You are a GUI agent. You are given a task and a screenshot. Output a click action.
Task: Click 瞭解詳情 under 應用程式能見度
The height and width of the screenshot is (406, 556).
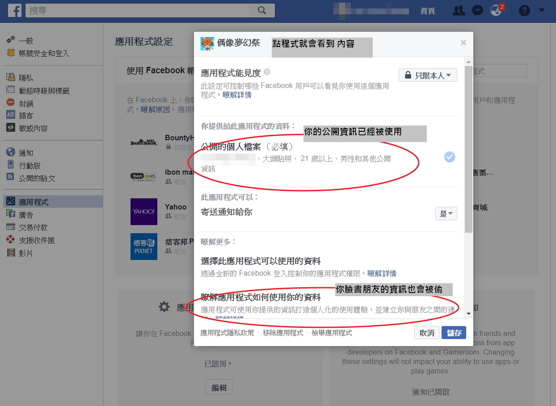(x=237, y=95)
